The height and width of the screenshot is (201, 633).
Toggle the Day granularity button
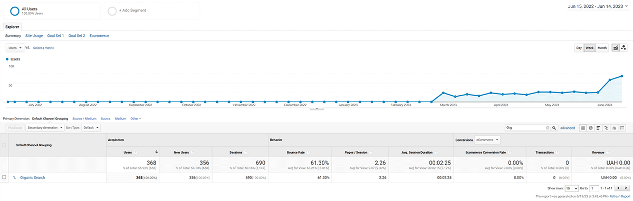579,48
